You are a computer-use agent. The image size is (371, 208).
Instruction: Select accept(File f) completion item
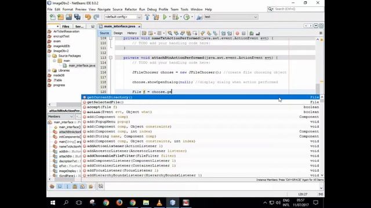tap(201, 107)
